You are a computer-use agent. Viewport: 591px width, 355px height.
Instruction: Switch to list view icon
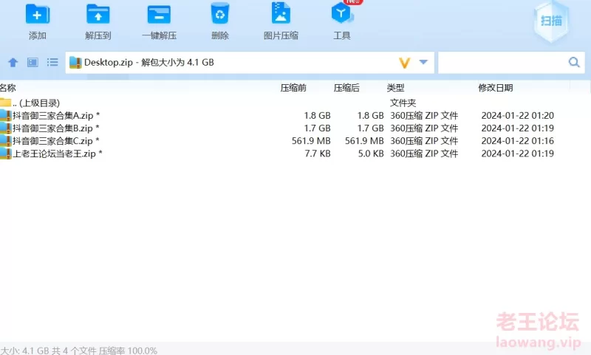tap(52, 62)
